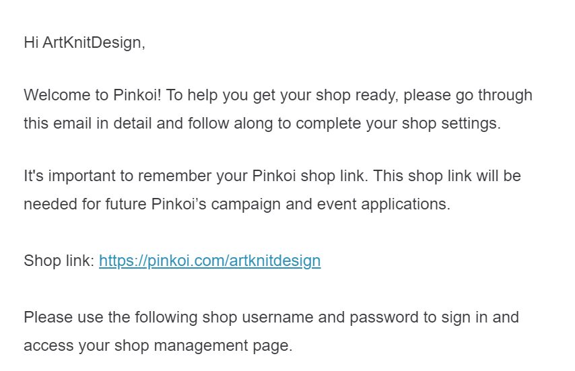Click the word 'campaign' in the email body
The image size is (575, 371).
tap(247, 205)
